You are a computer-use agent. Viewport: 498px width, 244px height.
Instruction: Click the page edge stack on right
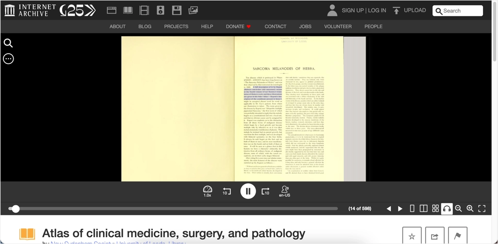(x=355, y=109)
